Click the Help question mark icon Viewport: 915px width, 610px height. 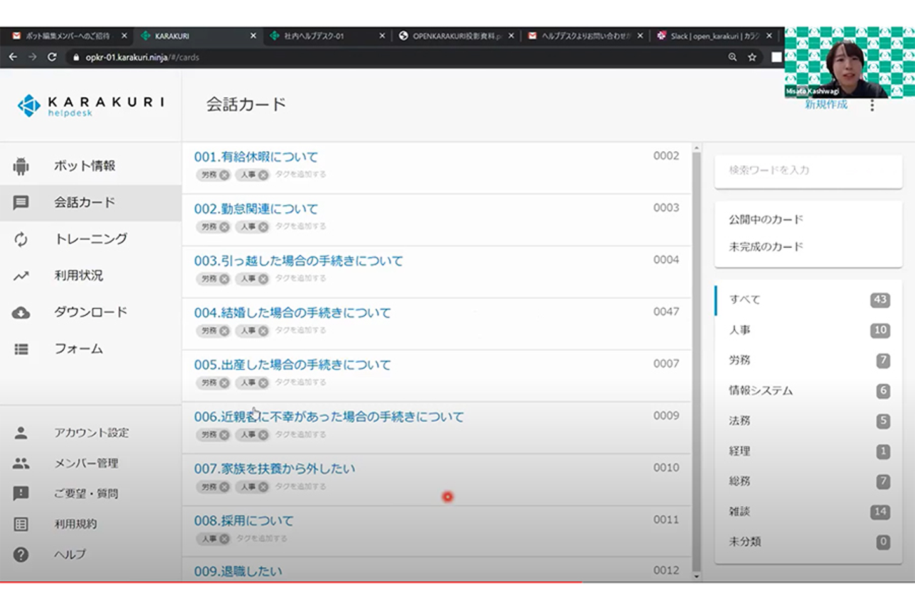(x=21, y=555)
